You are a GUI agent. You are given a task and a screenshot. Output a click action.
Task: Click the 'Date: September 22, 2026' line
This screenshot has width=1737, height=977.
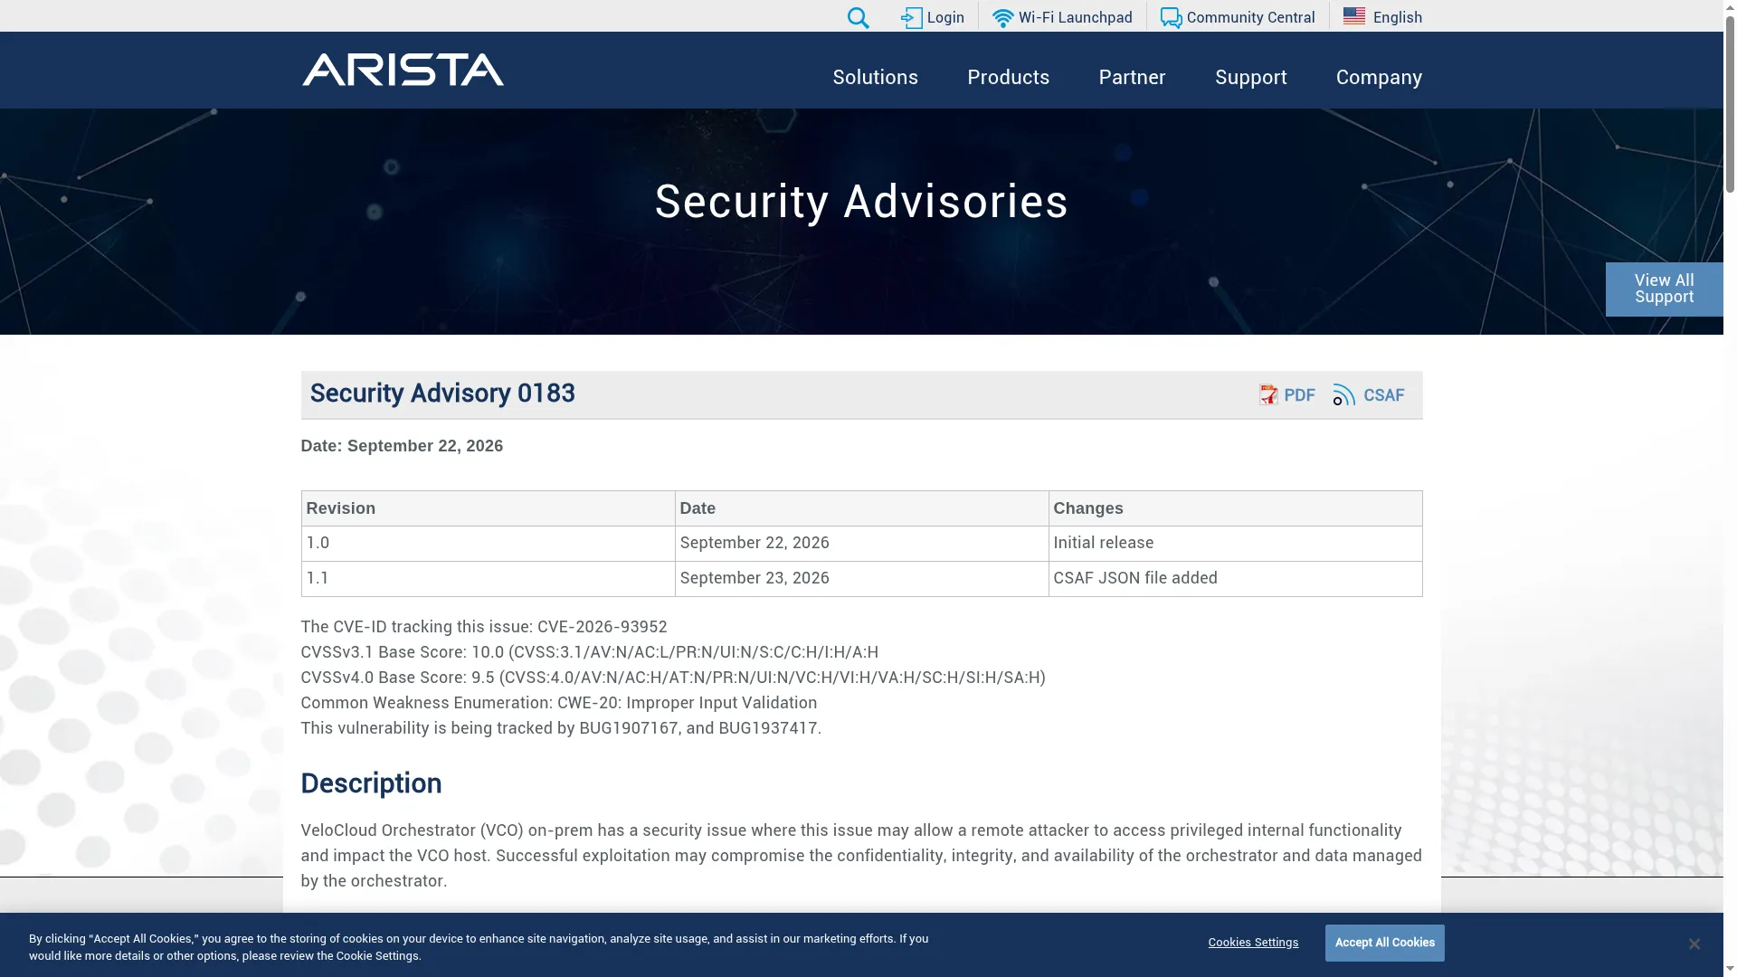point(402,446)
